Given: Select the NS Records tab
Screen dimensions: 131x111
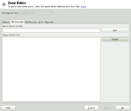Looking at the screenshot, I should click(17, 22).
